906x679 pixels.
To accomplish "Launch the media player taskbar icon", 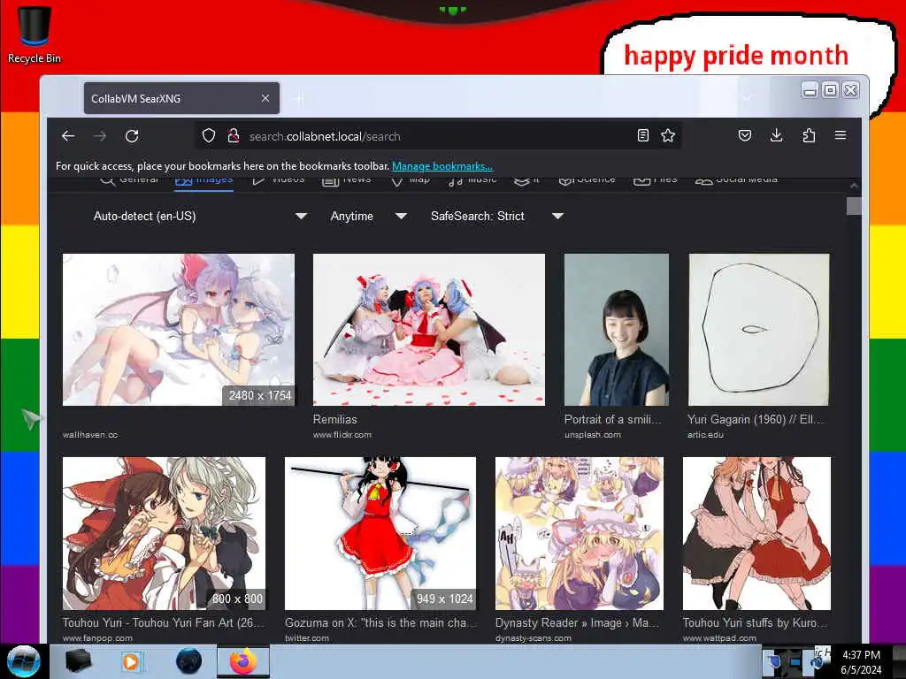I will [131, 661].
